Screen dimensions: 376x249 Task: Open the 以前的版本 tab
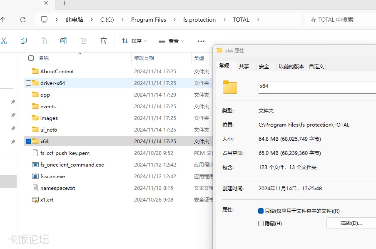tap(291, 67)
